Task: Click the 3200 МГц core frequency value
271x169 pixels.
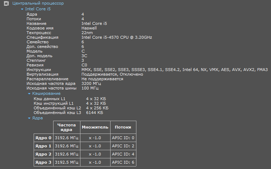Action: tap(91, 83)
